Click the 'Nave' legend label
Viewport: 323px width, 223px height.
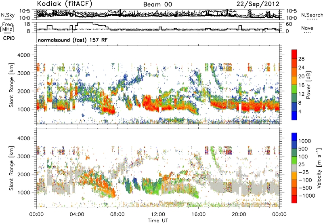coord(307,28)
